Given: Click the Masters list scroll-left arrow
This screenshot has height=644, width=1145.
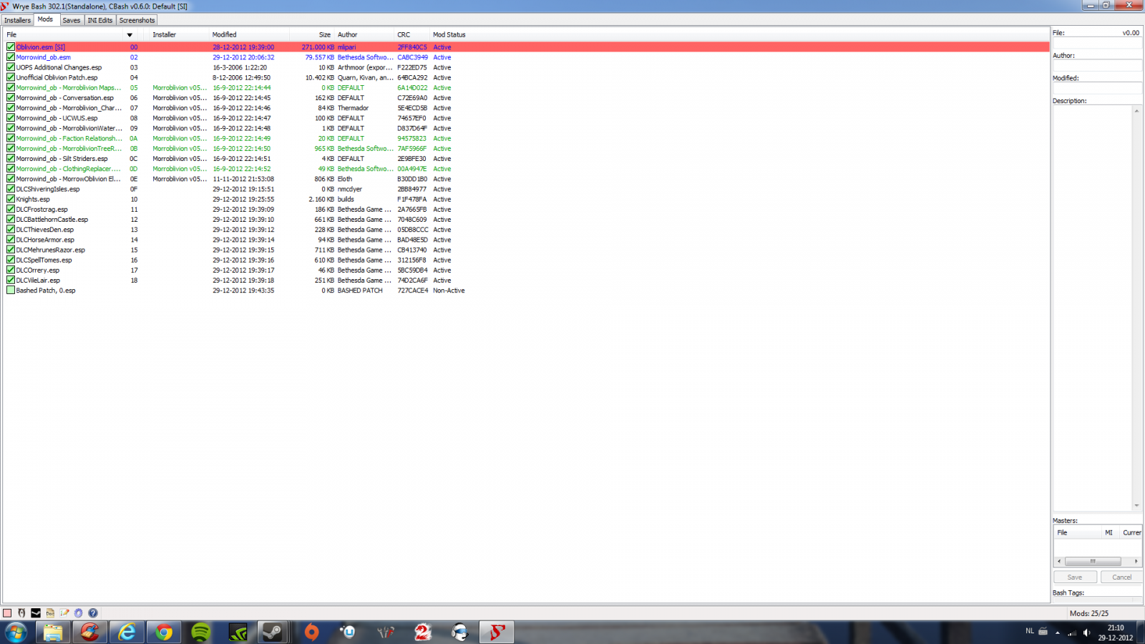Looking at the screenshot, I should (x=1059, y=562).
